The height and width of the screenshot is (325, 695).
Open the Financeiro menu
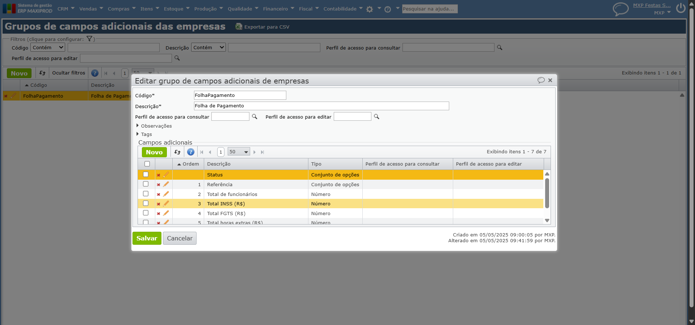click(x=279, y=9)
